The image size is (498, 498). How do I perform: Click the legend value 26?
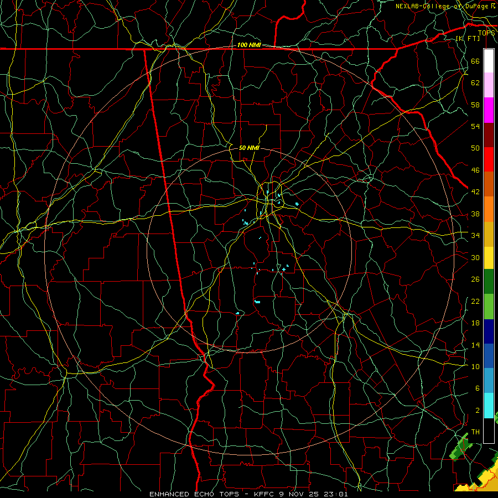pyautogui.click(x=475, y=279)
